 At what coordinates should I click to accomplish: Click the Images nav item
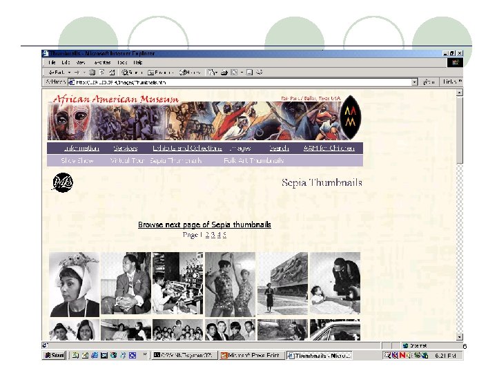click(240, 148)
